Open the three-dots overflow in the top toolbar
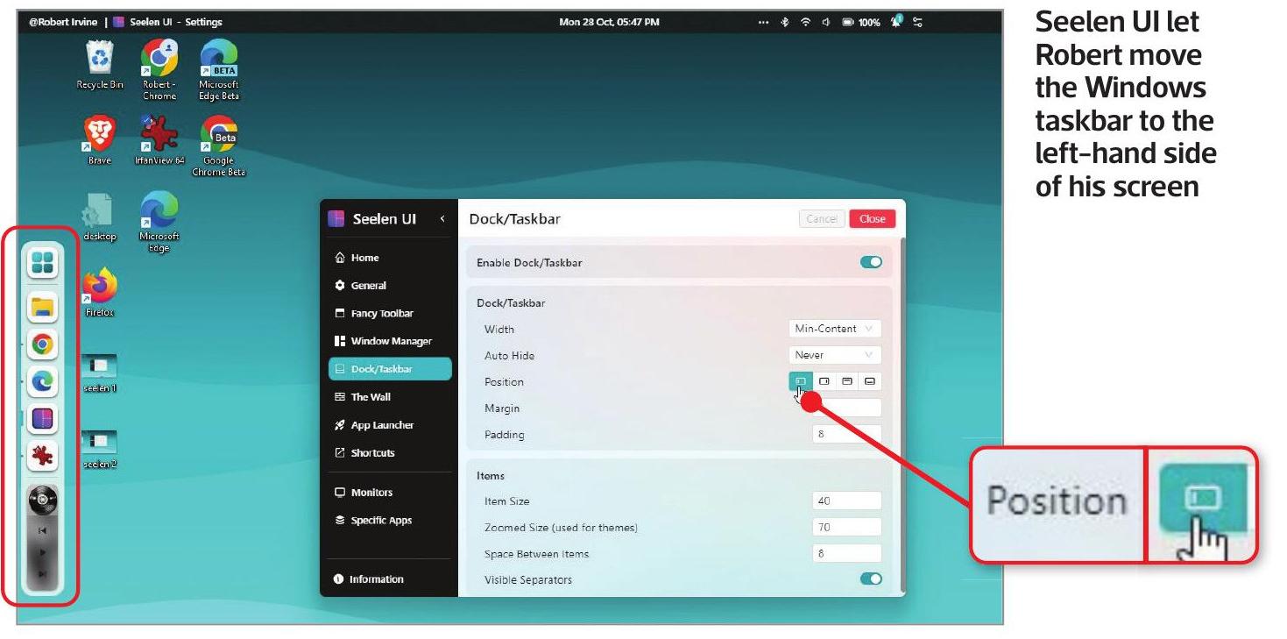 (763, 22)
